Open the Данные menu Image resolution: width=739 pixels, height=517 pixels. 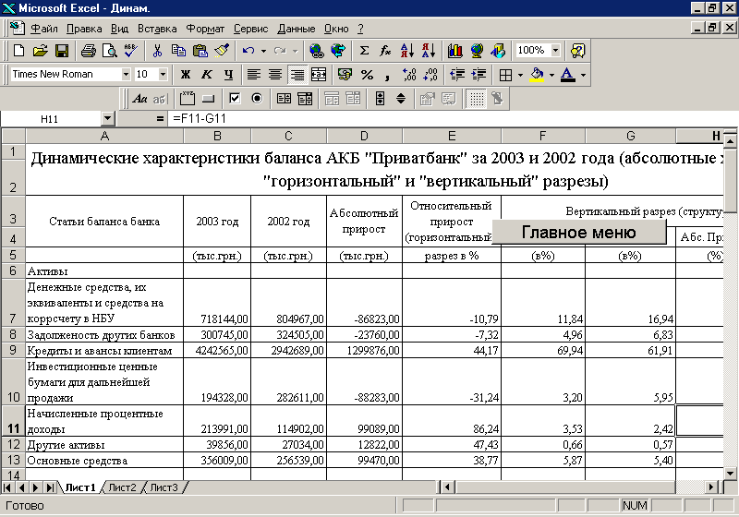click(x=296, y=29)
